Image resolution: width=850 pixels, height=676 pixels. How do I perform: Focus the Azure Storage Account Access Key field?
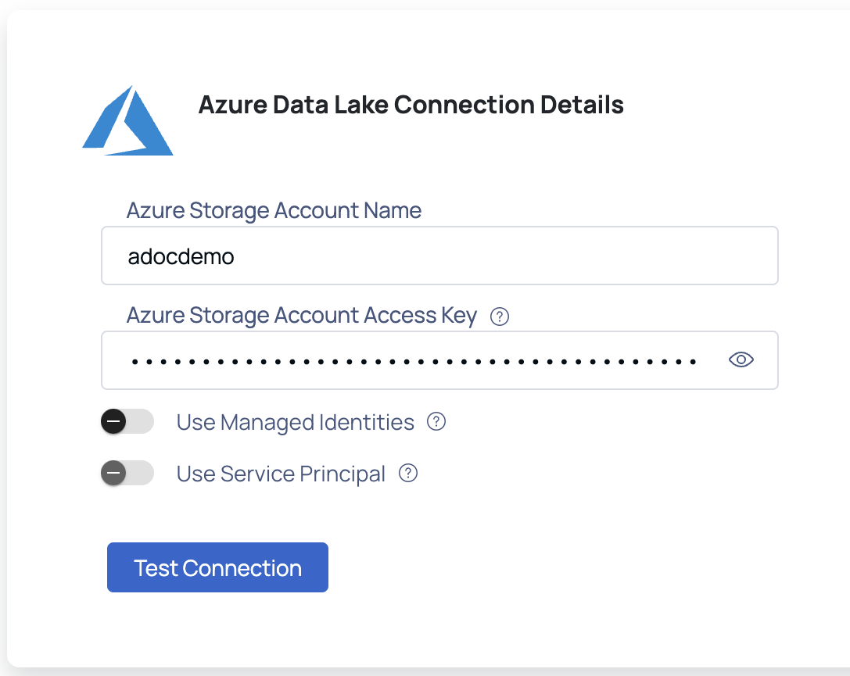[439, 360]
